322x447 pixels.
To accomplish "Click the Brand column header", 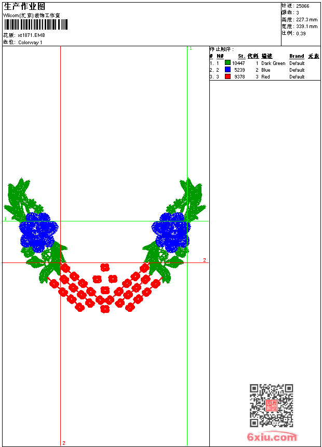I will (x=297, y=56).
